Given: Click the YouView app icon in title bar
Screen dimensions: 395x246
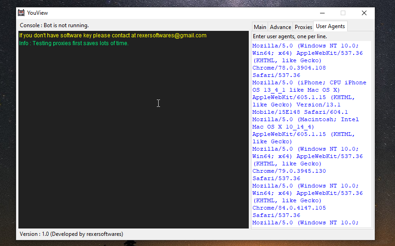Looking at the screenshot, I should pos(21,13).
